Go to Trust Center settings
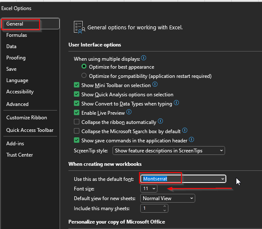This screenshot has width=262, height=229. click(19, 155)
